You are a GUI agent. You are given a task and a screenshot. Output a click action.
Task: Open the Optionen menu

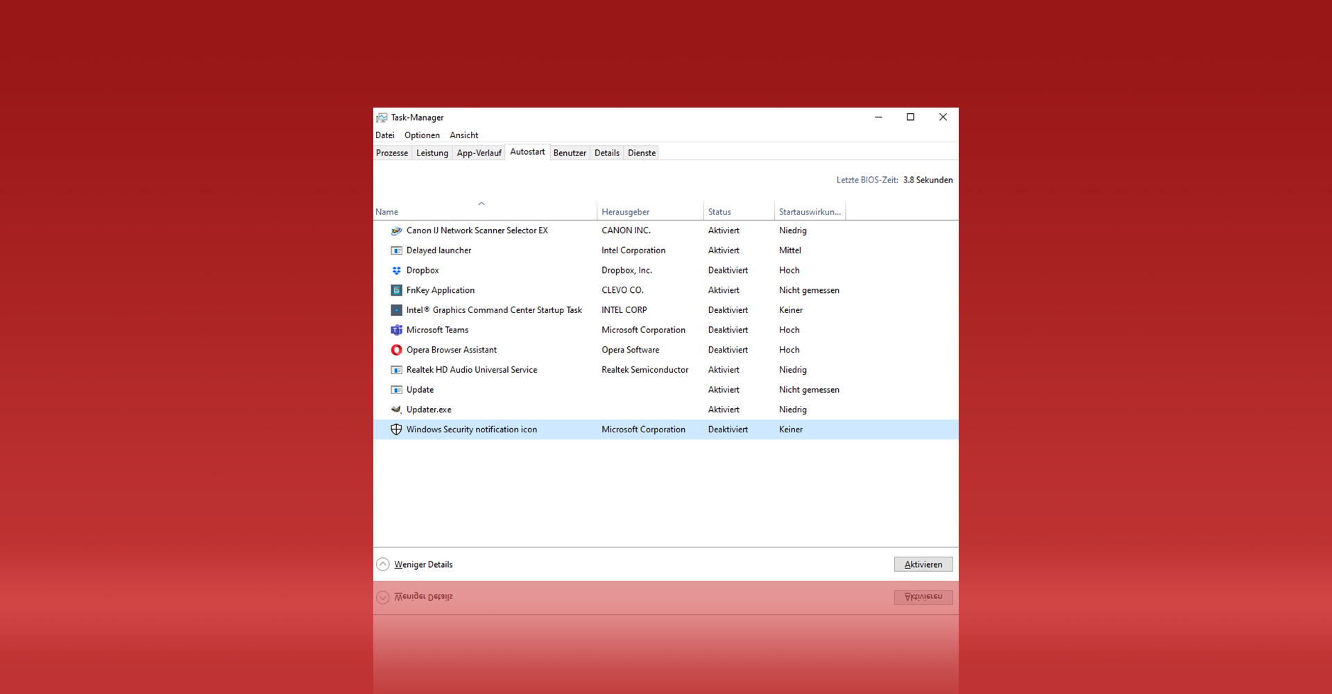[422, 135]
